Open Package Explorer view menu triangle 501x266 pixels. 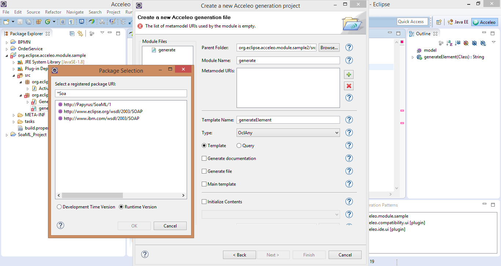(x=102, y=33)
